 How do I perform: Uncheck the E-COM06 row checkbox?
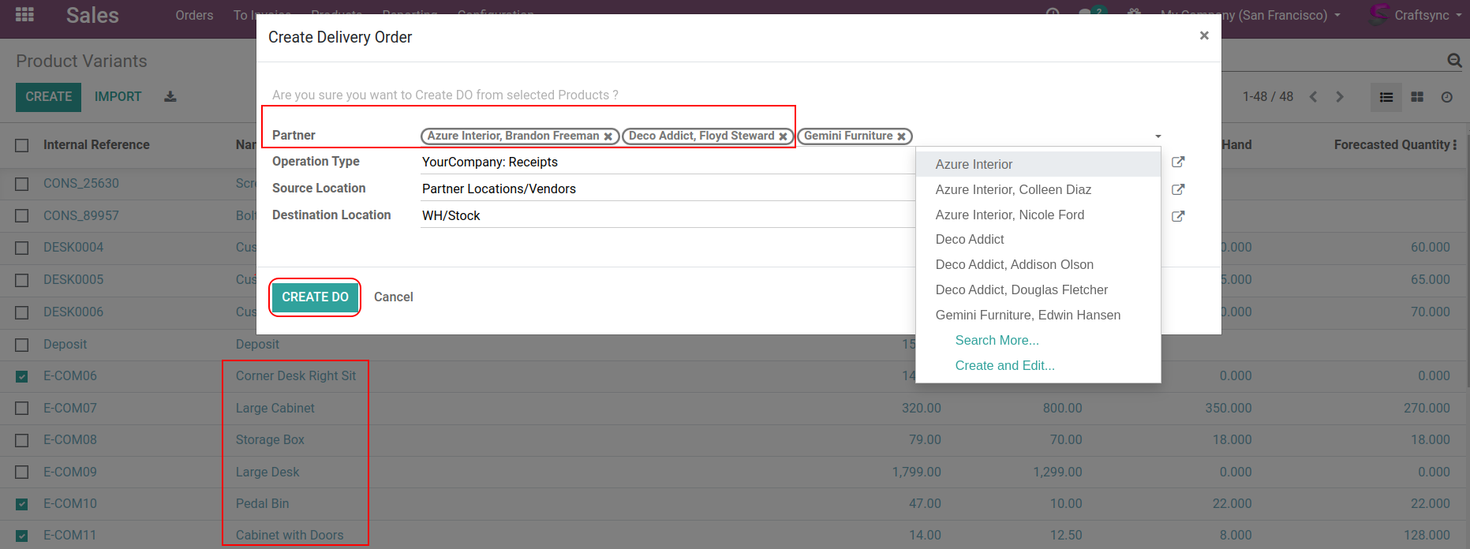click(x=22, y=376)
